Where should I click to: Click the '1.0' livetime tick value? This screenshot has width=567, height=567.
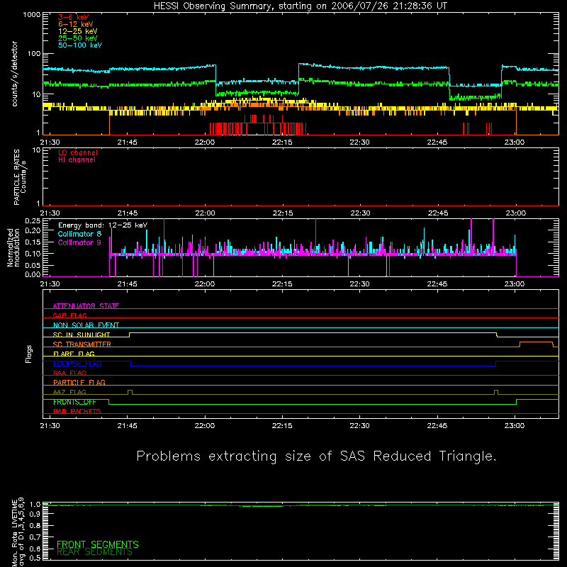(35, 504)
